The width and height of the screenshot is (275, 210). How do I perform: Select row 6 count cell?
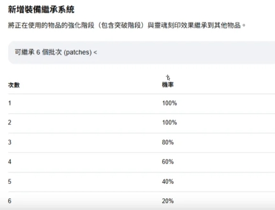coord(10,201)
